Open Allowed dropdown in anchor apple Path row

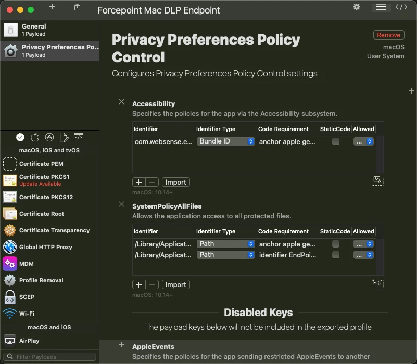pyautogui.click(x=363, y=244)
